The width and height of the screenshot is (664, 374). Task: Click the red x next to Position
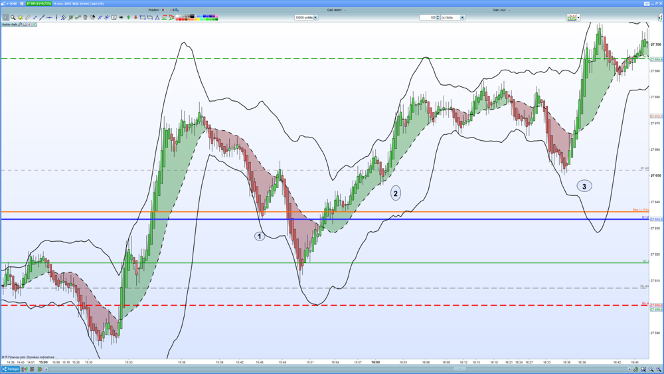[x=167, y=10]
